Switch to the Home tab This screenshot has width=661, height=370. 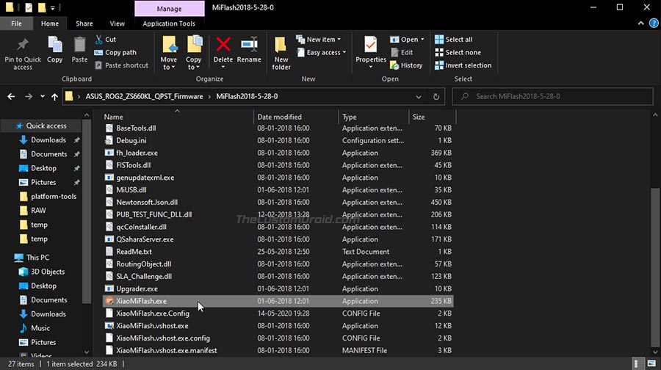50,23
